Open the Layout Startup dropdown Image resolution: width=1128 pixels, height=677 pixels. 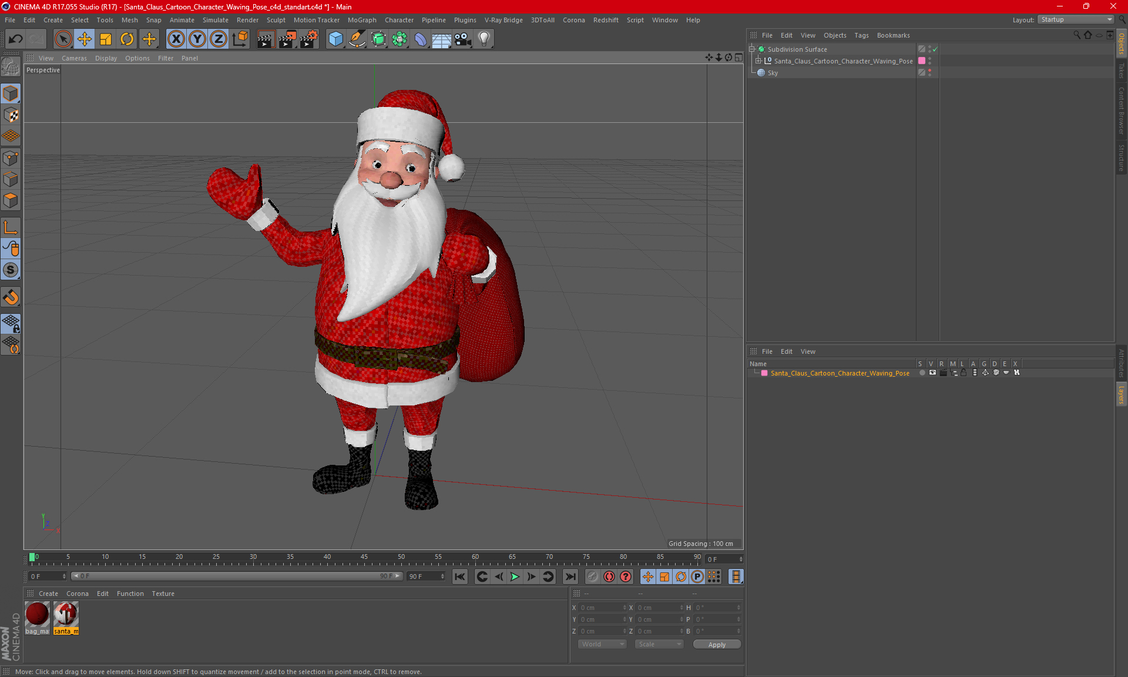tap(1076, 19)
